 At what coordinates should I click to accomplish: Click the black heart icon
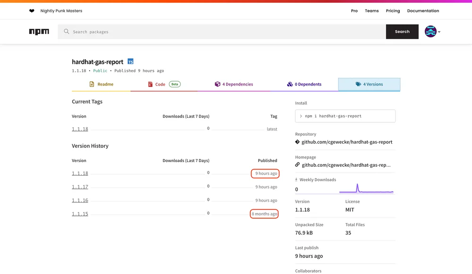point(32,11)
